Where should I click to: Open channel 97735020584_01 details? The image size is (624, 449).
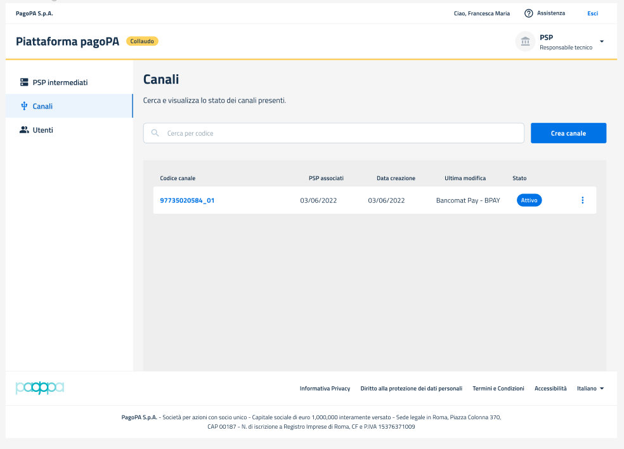[x=187, y=200]
